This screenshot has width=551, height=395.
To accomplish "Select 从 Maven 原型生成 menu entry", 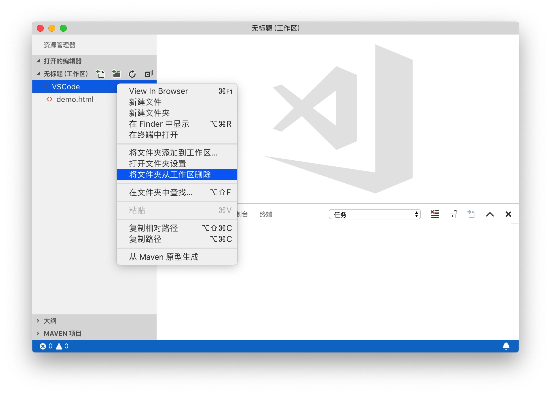I will point(177,257).
